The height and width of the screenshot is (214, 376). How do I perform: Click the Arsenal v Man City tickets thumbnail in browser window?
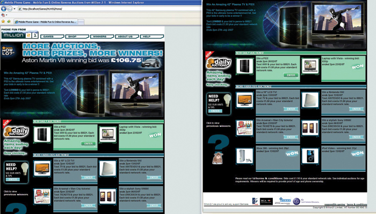coord(42,196)
